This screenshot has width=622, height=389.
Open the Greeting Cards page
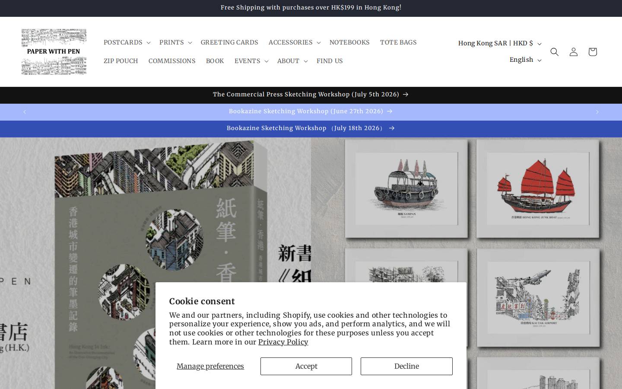pyautogui.click(x=229, y=42)
